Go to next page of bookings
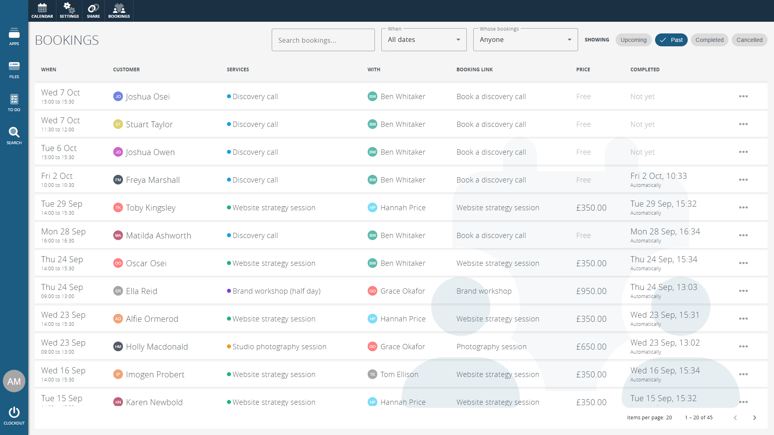The image size is (774, 435). pyautogui.click(x=755, y=418)
